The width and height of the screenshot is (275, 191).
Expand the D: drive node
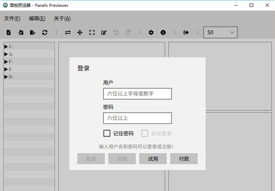tap(6, 77)
